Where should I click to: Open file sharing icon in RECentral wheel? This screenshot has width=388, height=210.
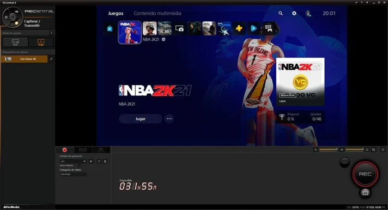[17, 12]
